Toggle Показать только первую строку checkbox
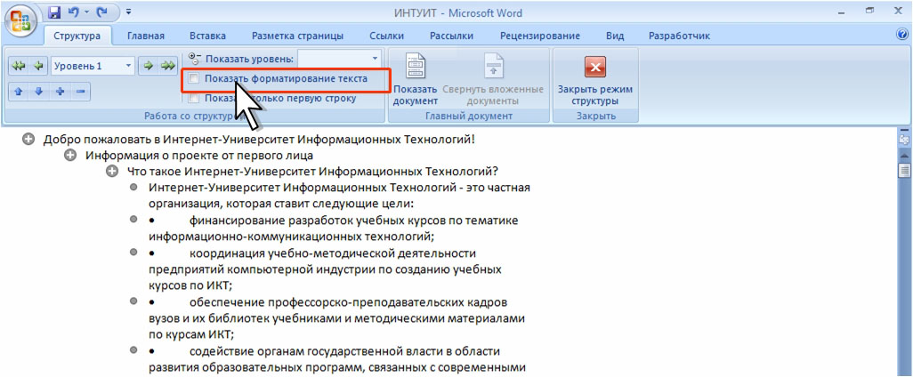 (x=194, y=99)
